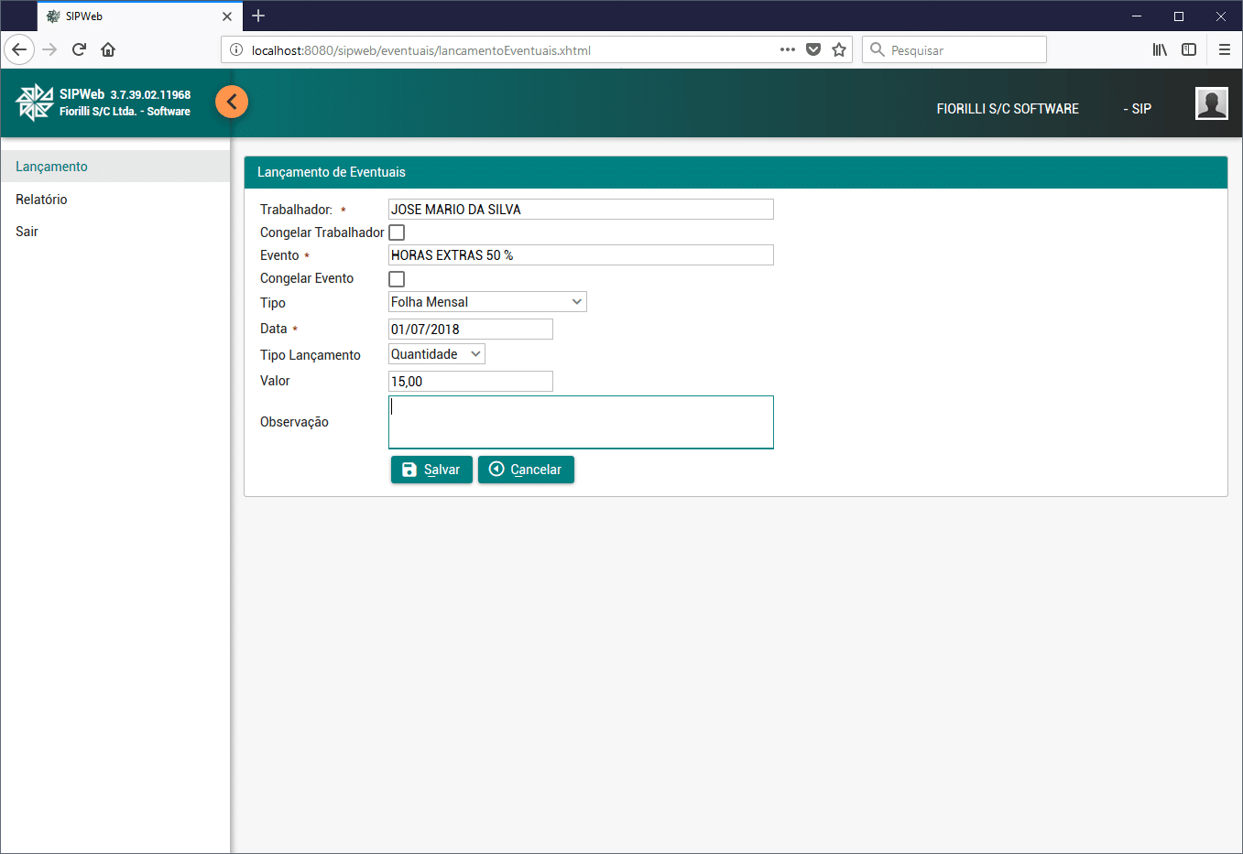Image resolution: width=1243 pixels, height=854 pixels.
Task: Open page actions three-dot menu
Action: [787, 49]
